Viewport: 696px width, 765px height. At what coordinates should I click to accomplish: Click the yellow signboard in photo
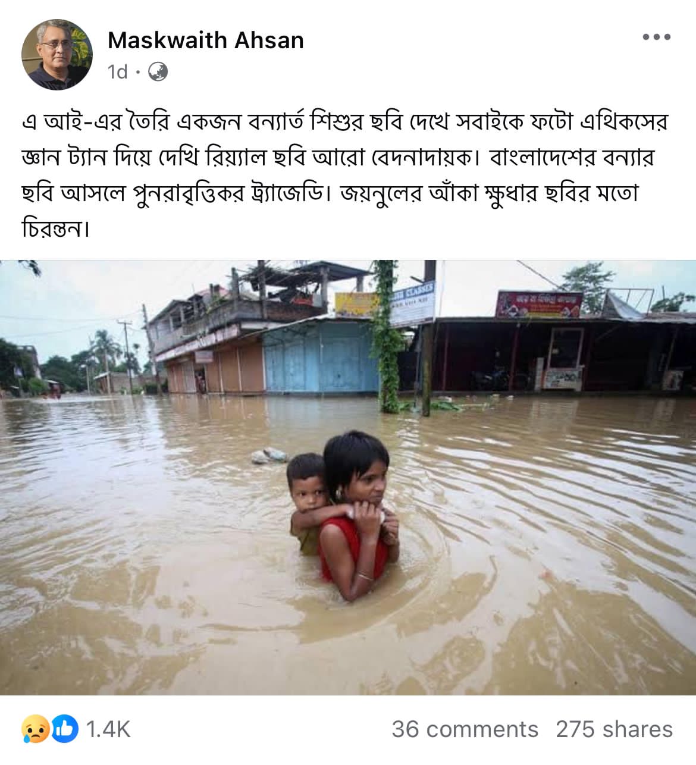pyautogui.click(x=356, y=305)
